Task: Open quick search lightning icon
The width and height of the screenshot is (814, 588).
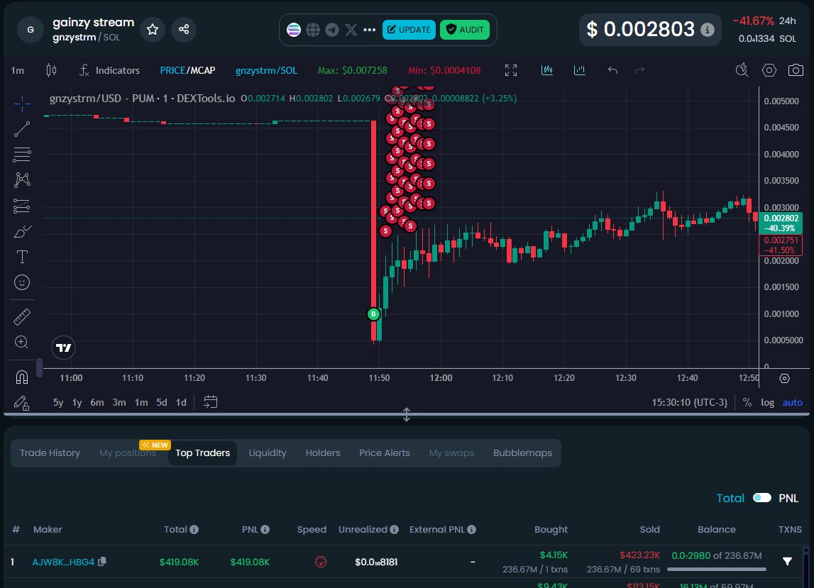Action: [742, 70]
